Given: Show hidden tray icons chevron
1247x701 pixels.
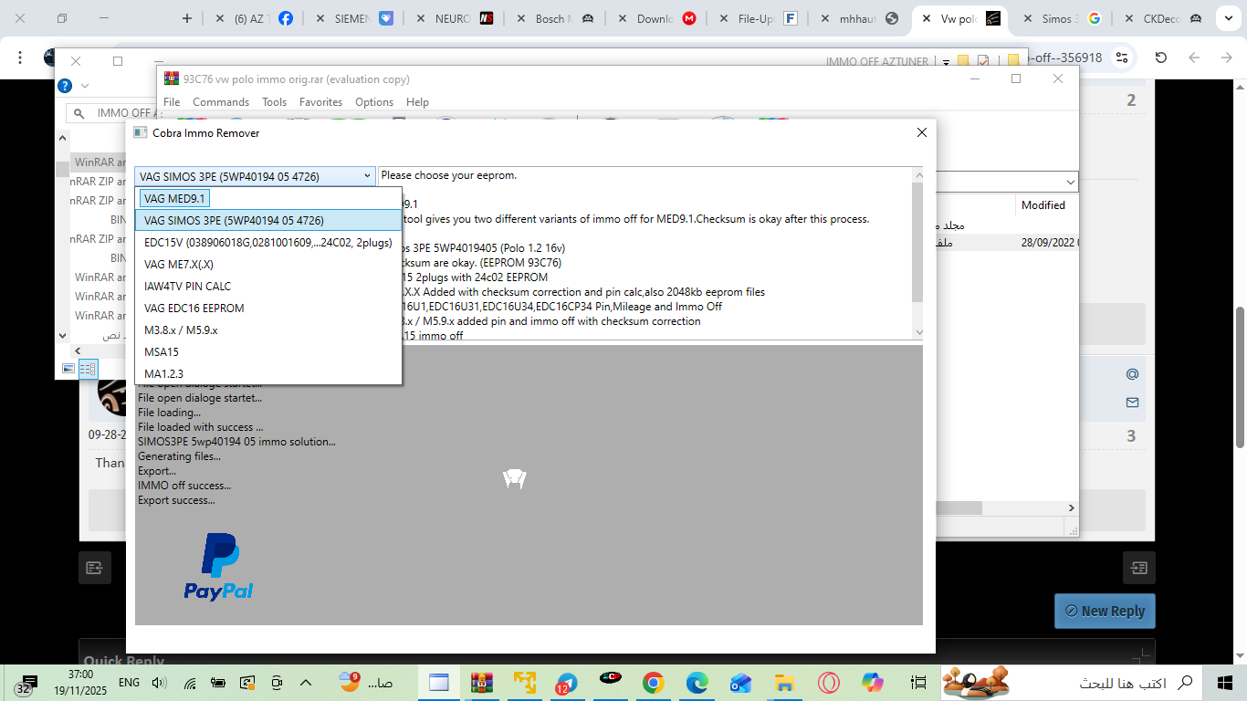Looking at the screenshot, I should 306,683.
